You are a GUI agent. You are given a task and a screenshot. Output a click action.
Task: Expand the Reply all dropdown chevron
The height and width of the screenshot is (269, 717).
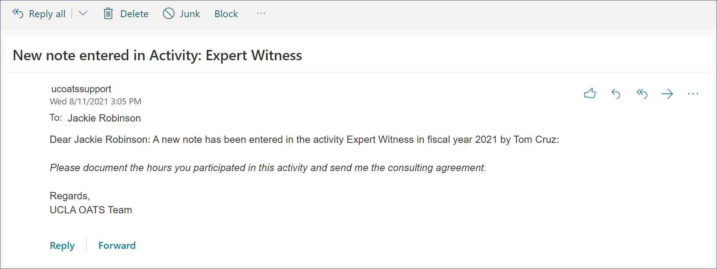tap(83, 13)
